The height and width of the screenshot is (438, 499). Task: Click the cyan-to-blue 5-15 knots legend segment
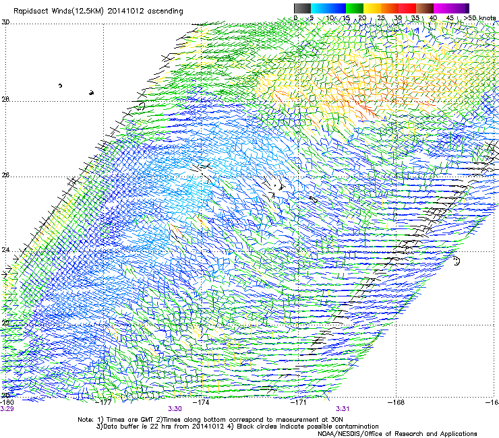328,8
